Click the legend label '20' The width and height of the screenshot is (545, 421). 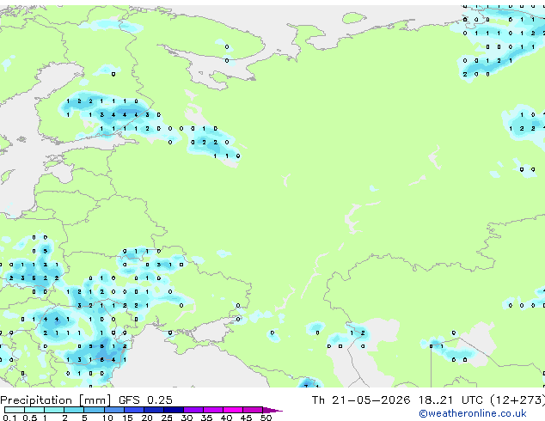tap(147, 418)
